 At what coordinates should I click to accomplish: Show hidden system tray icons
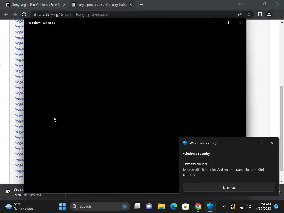pyautogui.click(x=224, y=206)
